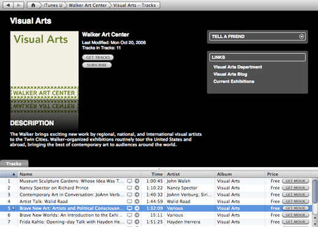Click the GET TRACKS button
The height and width of the screenshot is (227, 318).
[98, 58]
